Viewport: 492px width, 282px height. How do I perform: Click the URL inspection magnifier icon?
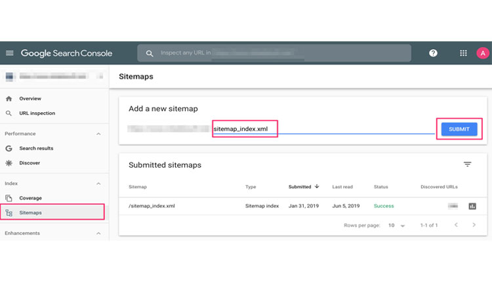pyautogui.click(x=9, y=113)
